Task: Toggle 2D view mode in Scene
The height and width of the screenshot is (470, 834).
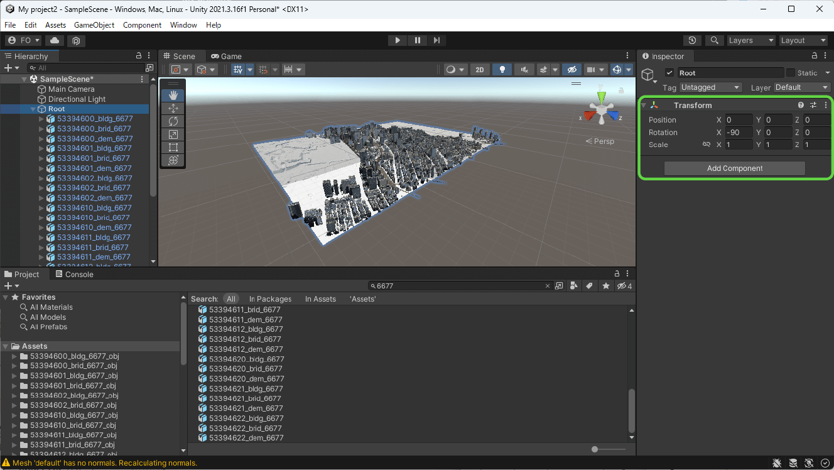Action: (479, 70)
